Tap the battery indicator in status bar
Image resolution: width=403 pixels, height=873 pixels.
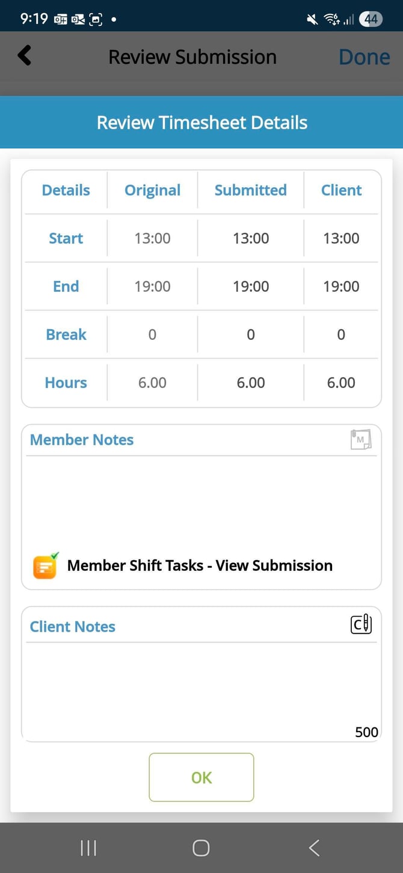point(371,19)
